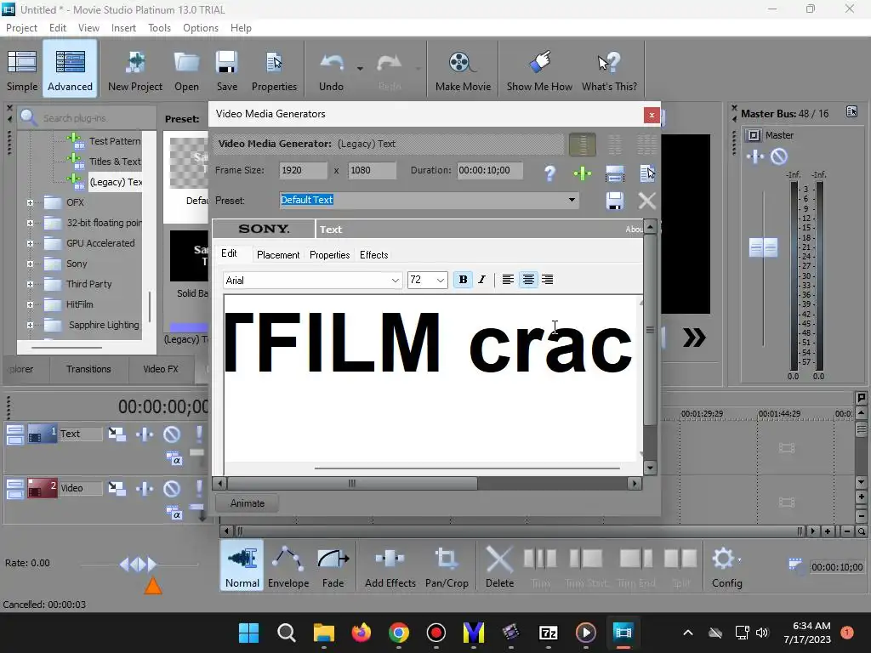Save the text preset with the floppy icon
The width and height of the screenshot is (871, 653).
click(614, 201)
